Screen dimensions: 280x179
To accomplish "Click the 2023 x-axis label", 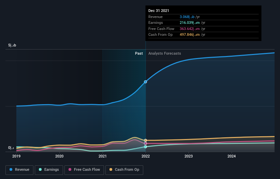I will click(189, 156).
